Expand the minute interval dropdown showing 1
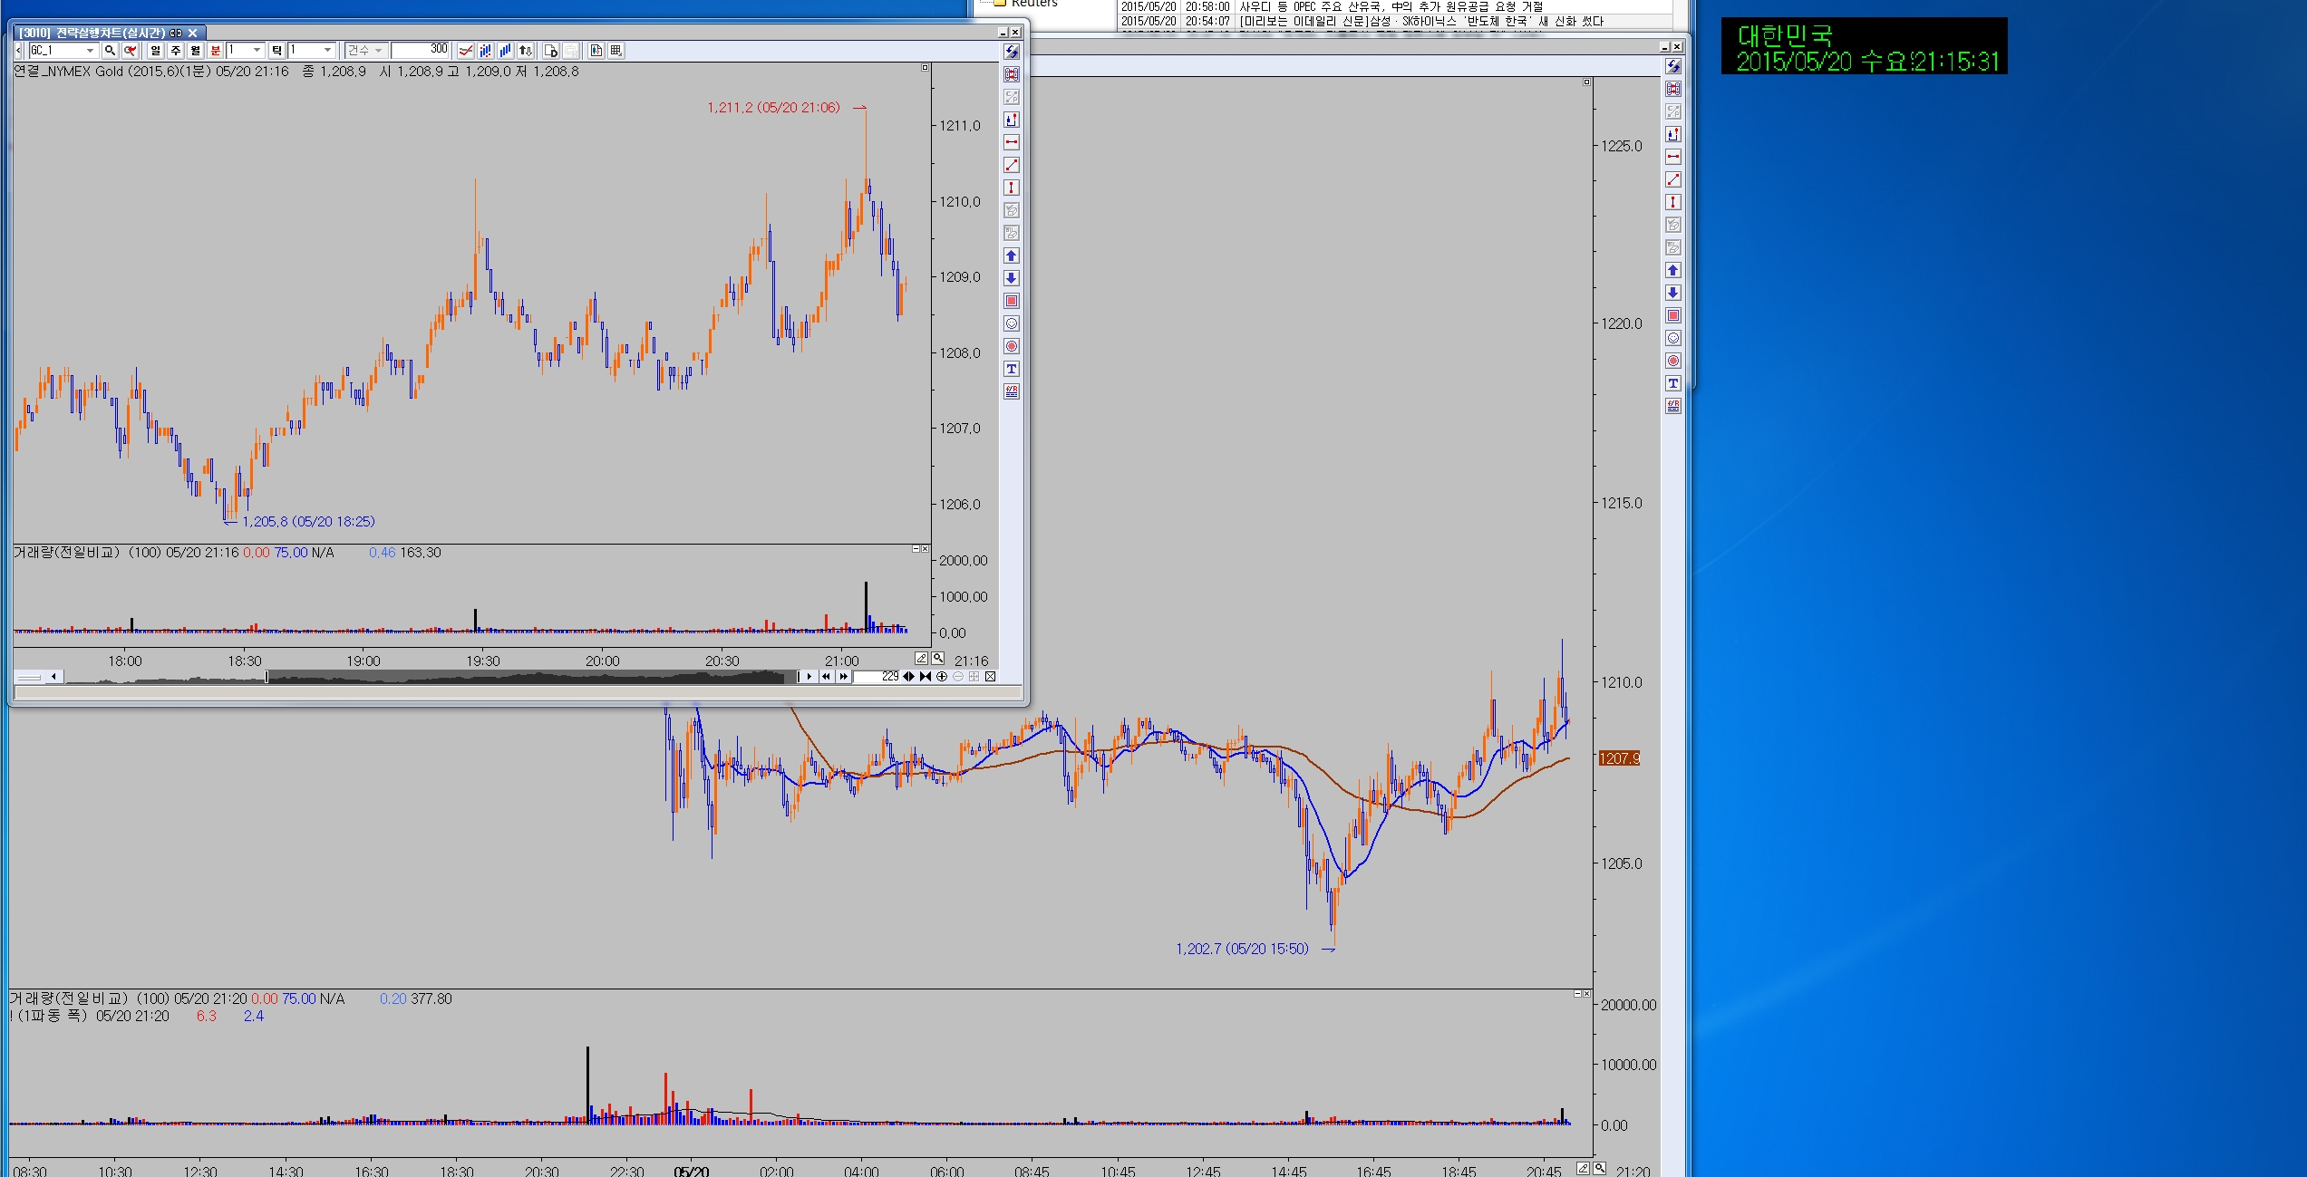This screenshot has width=2307, height=1177. (257, 51)
